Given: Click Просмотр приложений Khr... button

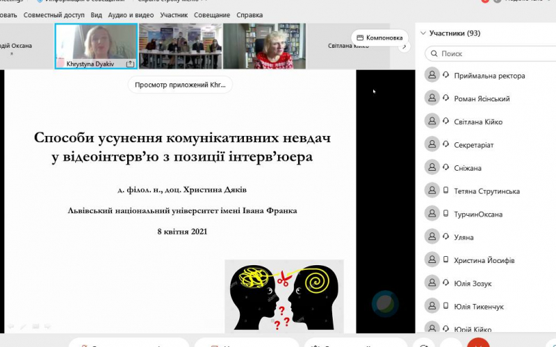Looking at the screenshot, I should [180, 85].
